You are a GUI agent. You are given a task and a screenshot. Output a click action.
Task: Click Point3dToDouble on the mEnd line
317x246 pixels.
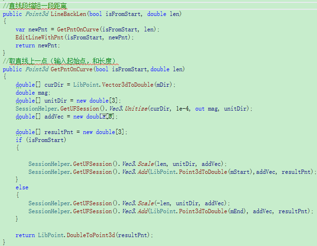tap(203, 211)
